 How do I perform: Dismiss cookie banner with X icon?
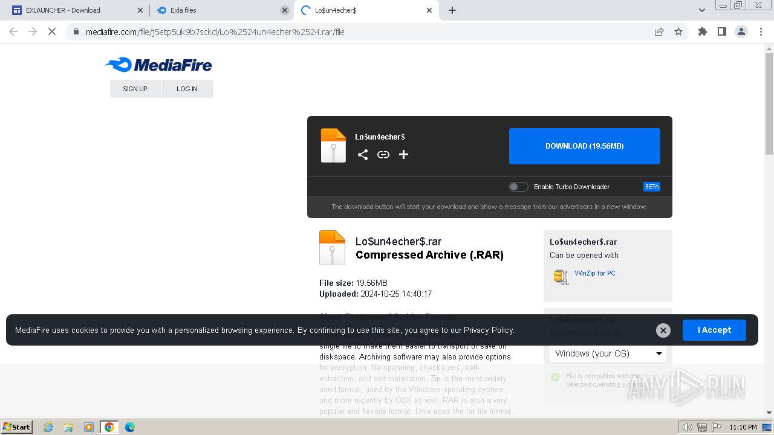pyautogui.click(x=663, y=330)
